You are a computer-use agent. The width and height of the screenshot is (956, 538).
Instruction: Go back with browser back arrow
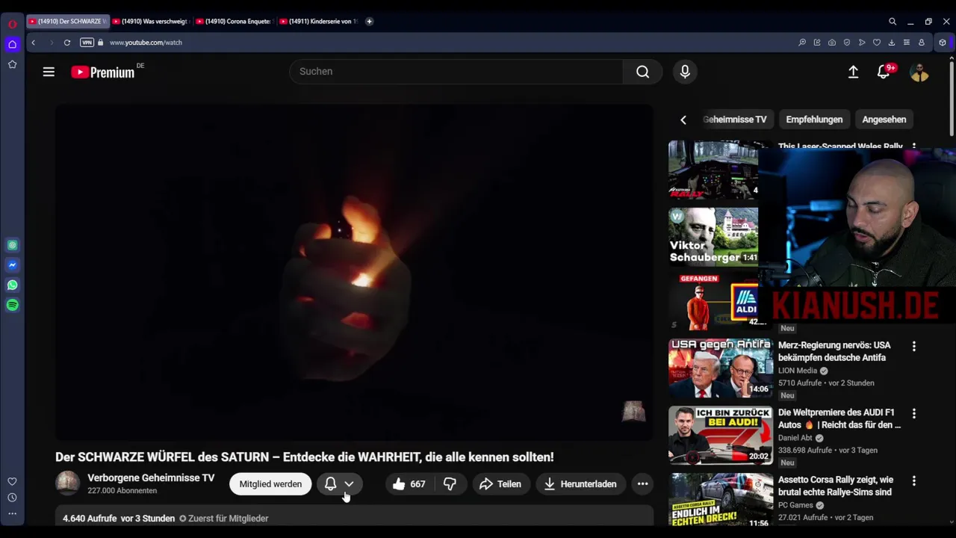pyautogui.click(x=34, y=43)
